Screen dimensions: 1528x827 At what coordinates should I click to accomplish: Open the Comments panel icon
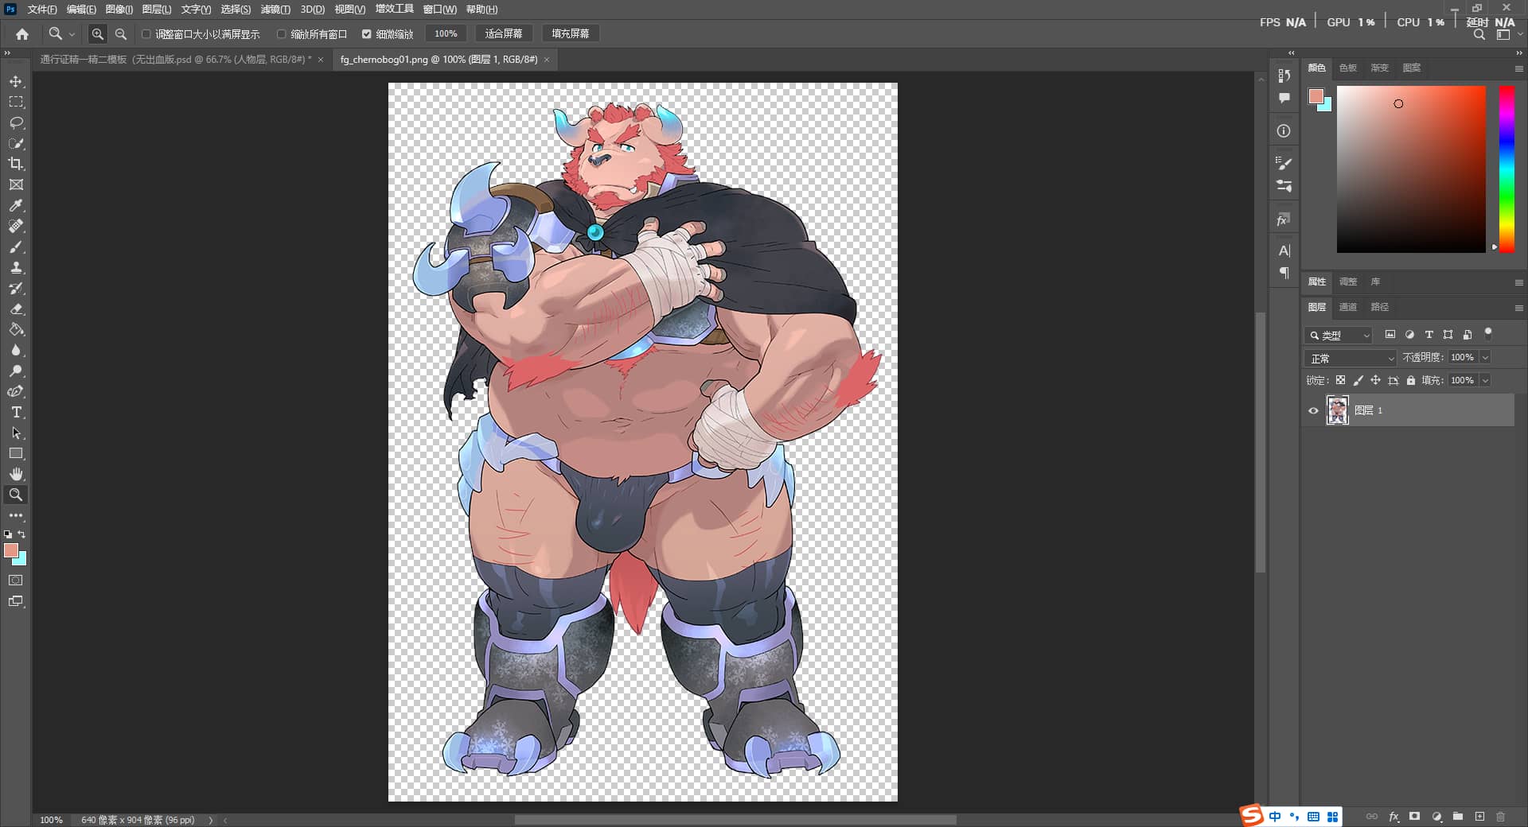point(1284,98)
